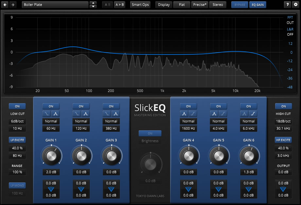Toggle the EQ GAIN button
301x205 pixels.
pyautogui.click(x=258, y=5)
